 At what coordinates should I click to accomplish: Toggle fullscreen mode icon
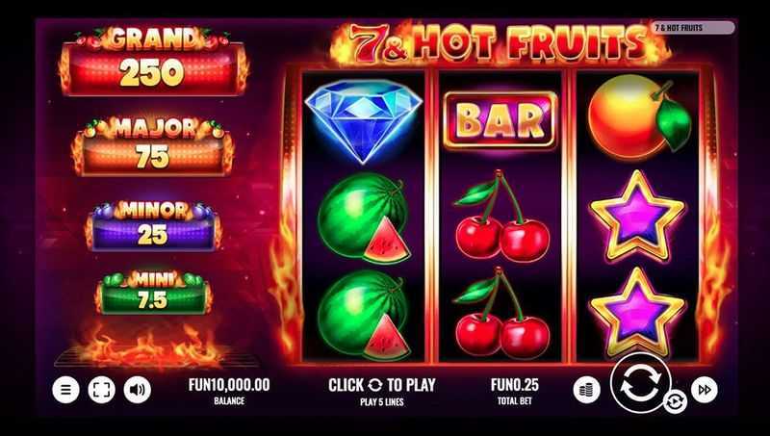[102, 390]
